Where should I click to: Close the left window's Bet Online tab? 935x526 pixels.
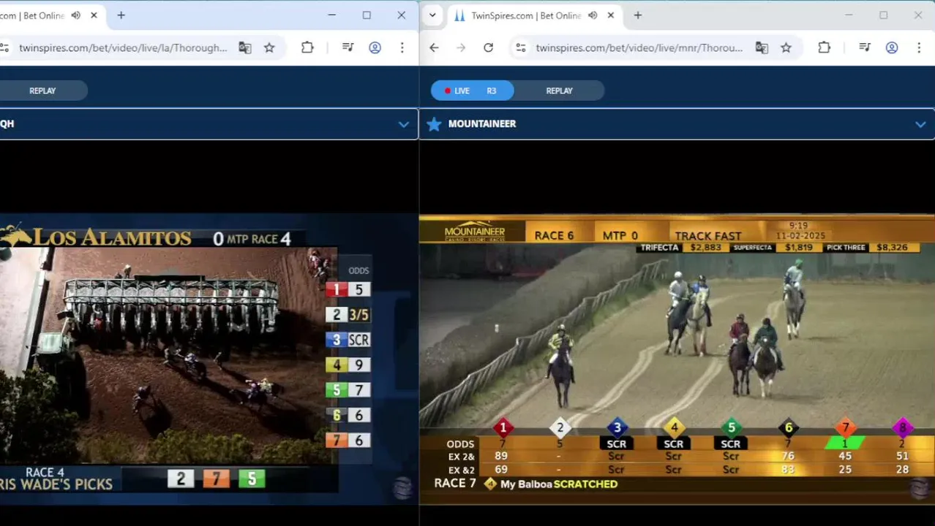[x=94, y=15]
